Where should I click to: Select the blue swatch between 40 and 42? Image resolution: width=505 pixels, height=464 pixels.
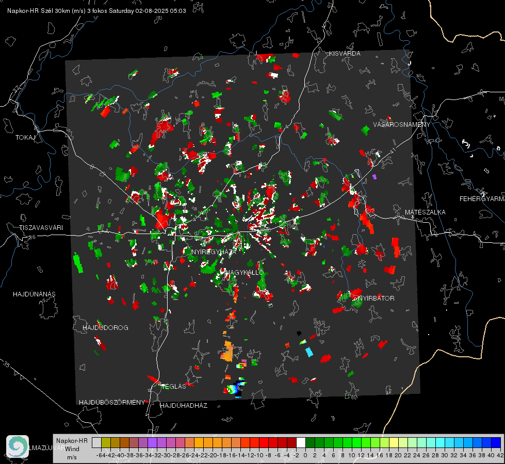496,442
